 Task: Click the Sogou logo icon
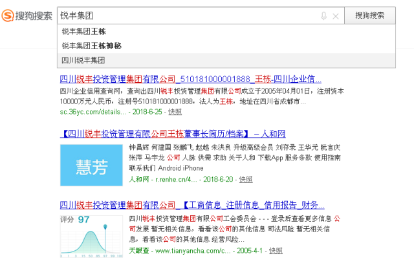10,16
